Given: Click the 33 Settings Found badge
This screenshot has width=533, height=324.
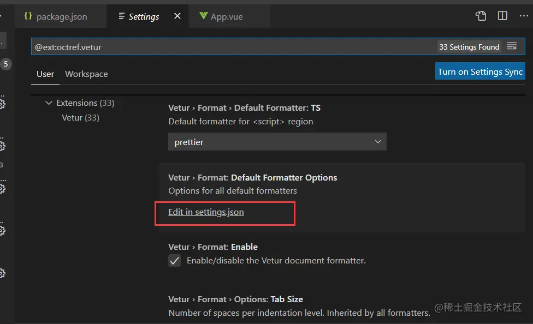Looking at the screenshot, I should 469,47.
